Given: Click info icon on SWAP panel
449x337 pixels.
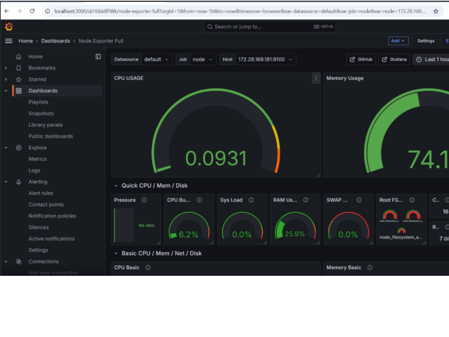Looking at the screenshot, I should [359, 200].
